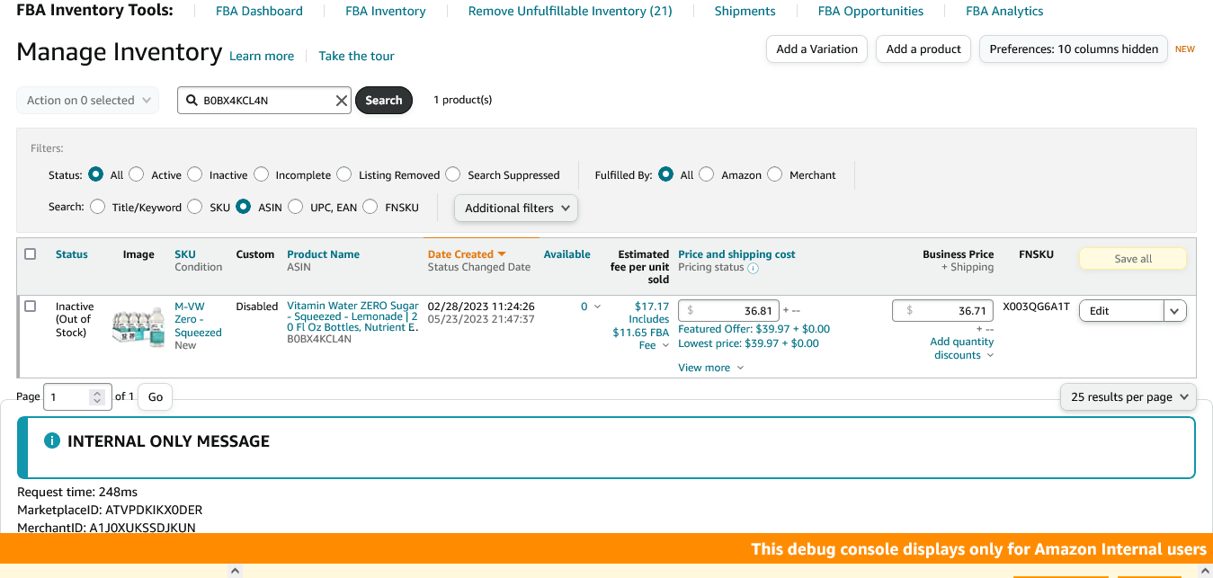Viewport: 1213px width, 578px height.
Task: Open the Action on 0 selected dropdown
Action: pyautogui.click(x=88, y=101)
